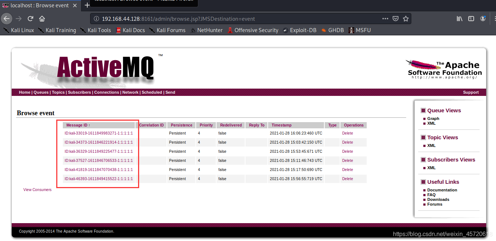Open Downloads under Useful Links
The width and height of the screenshot is (496, 241).
pos(438,199)
